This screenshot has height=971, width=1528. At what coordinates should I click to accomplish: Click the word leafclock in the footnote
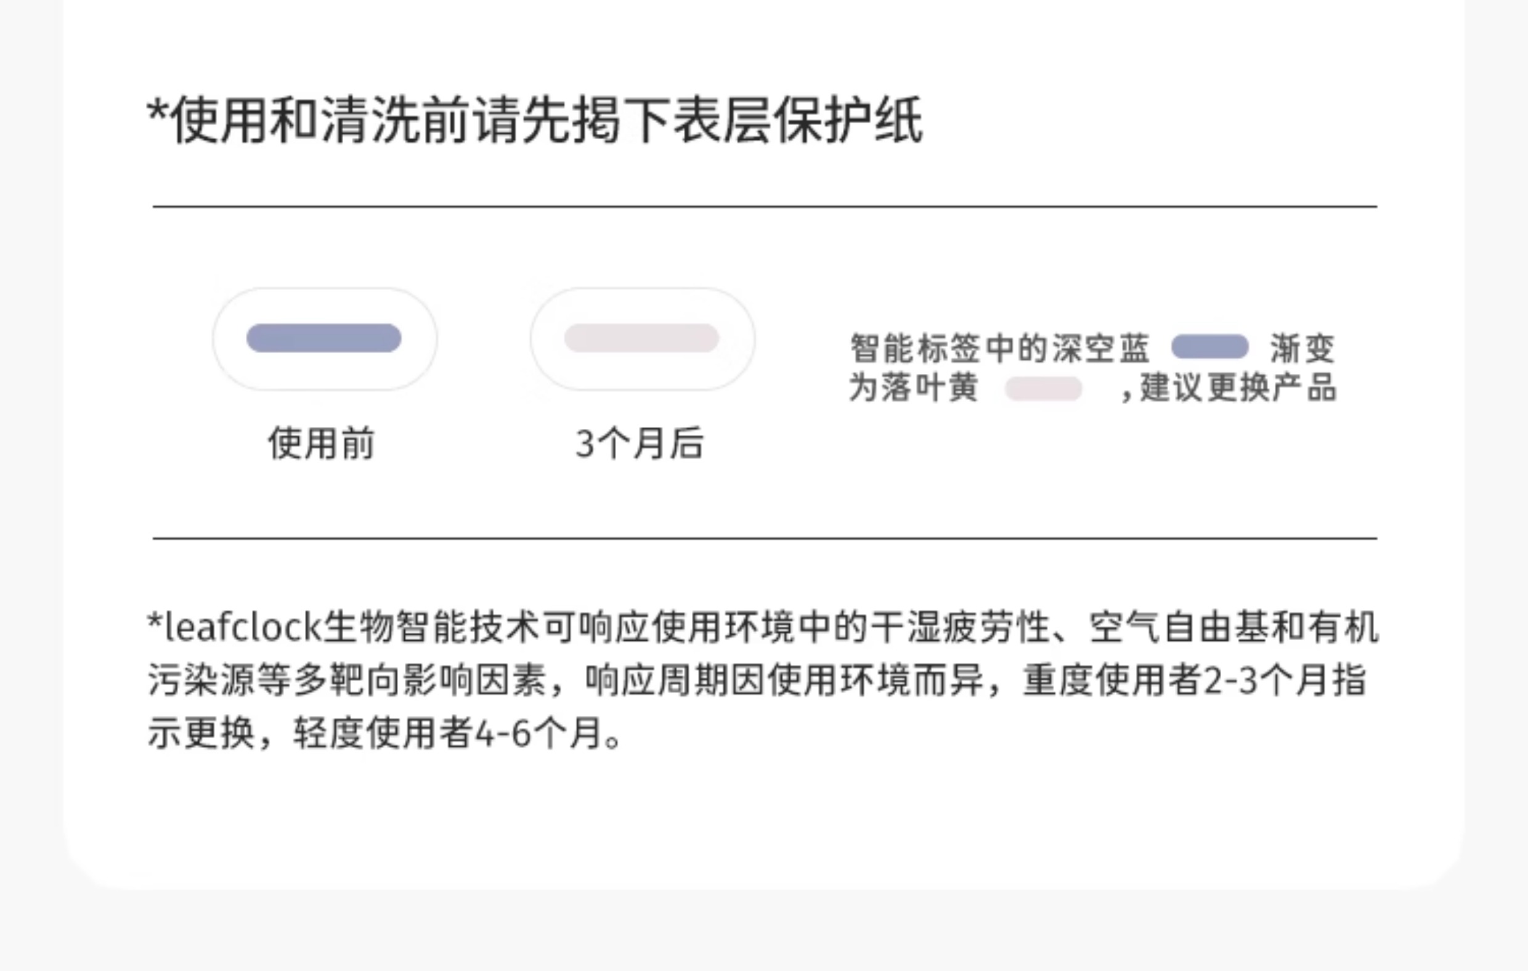pyautogui.click(x=243, y=627)
